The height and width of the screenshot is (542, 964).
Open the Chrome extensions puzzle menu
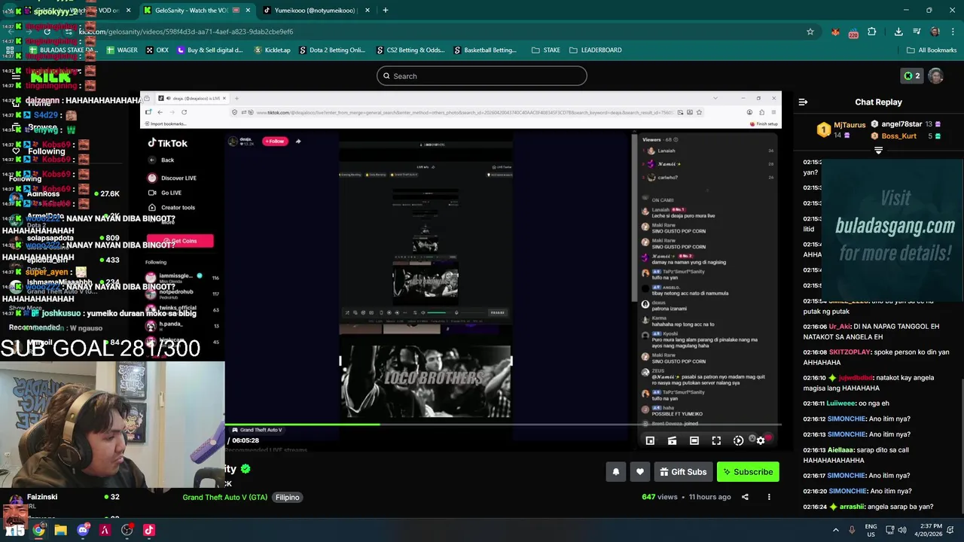871,32
